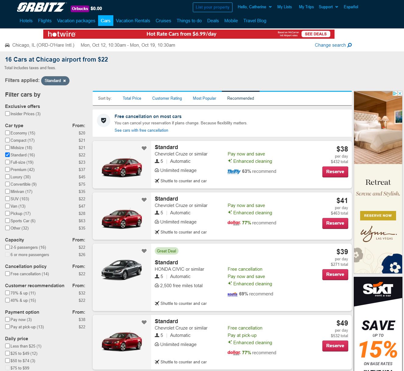
Task: Enable the Economy car type filter
Action: point(8,133)
